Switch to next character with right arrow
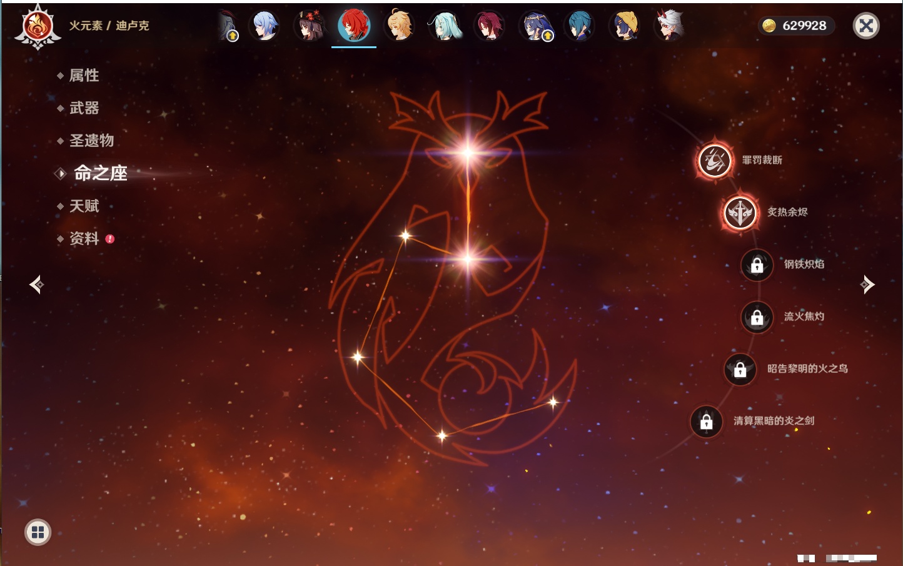 (867, 285)
